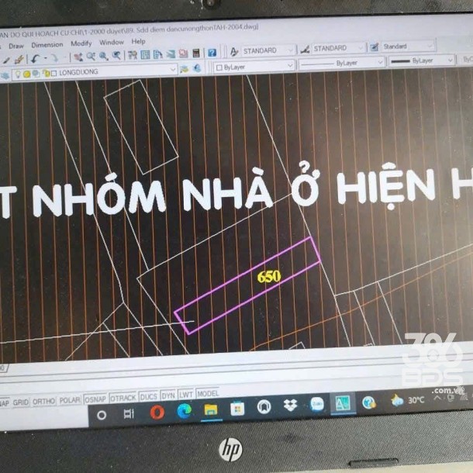Open the QuickCalc calculator icon
The width and height of the screenshot is (473, 473).
tap(196, 54)
